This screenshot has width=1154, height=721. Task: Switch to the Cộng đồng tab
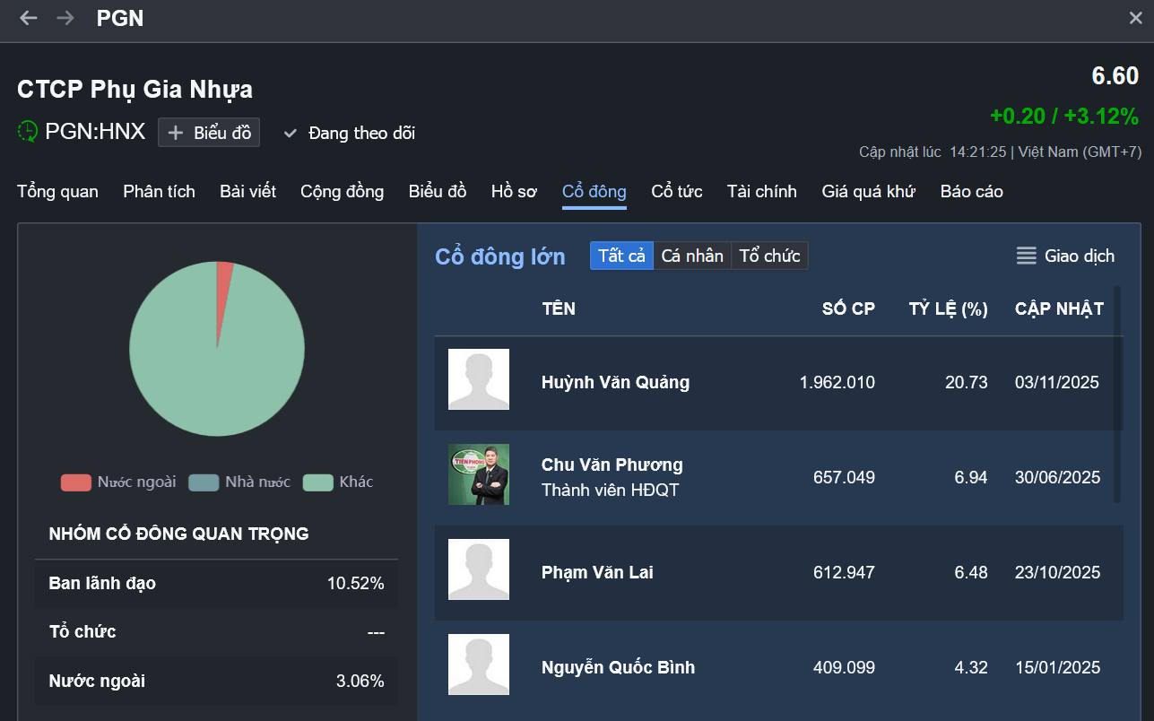342,191
